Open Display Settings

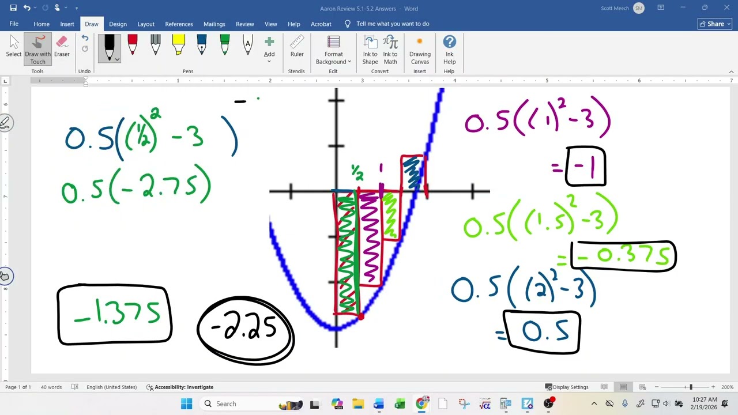click(567, 387)
